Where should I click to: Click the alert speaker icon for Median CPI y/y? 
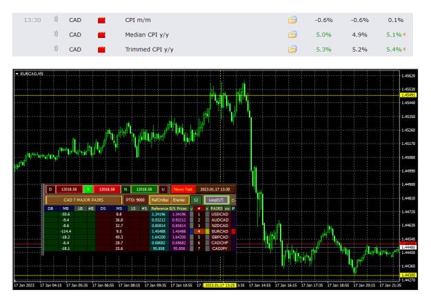click(x=56, y=34)
